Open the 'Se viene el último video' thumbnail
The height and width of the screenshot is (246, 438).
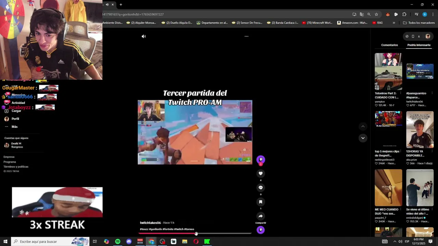(420, 188)
